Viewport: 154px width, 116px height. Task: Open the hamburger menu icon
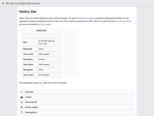[x=3, y=3]
